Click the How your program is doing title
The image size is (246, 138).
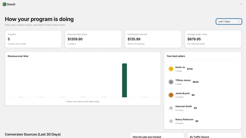click(x=39, y=19)
